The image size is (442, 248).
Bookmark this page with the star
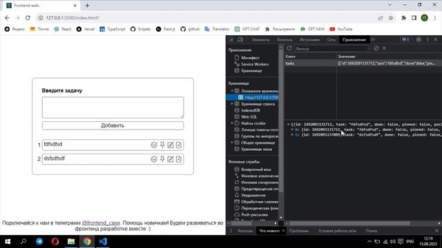391,18
